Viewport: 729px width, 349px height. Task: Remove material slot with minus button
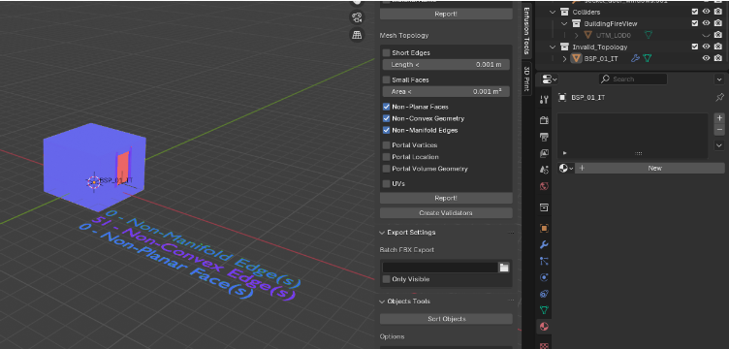point(719,130)
